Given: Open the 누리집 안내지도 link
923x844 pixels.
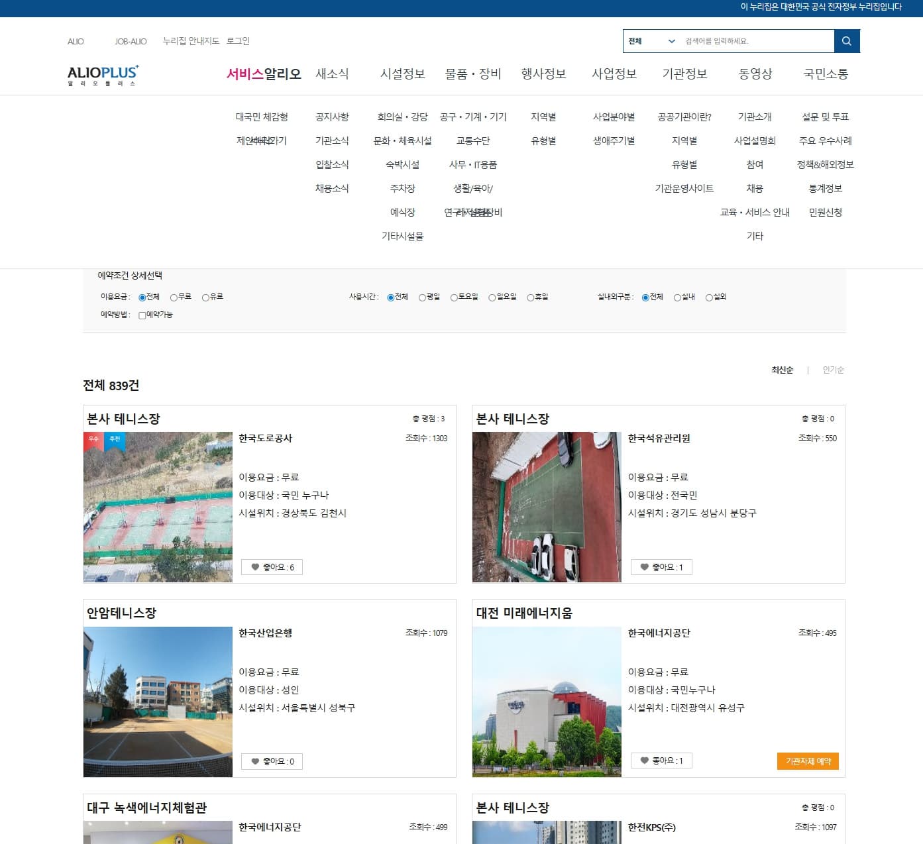Looking at the screenshot, I should pos(191,41).
